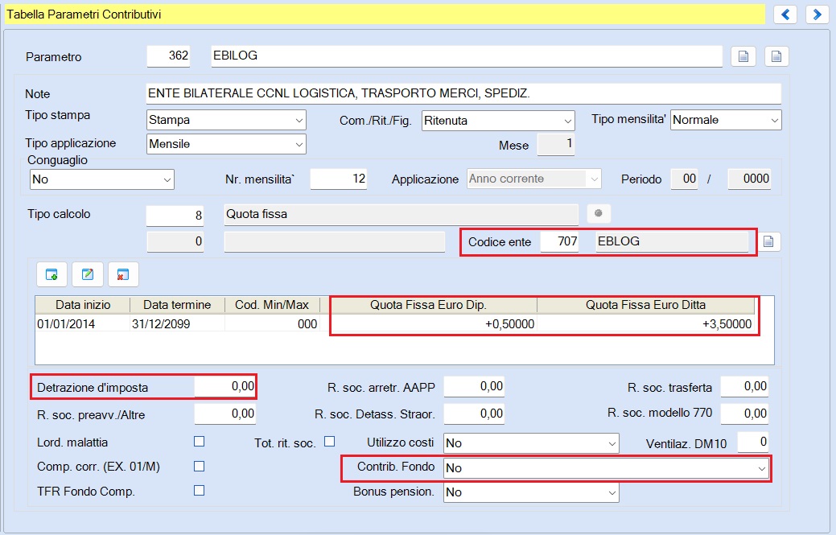Click the Codice ente field 707

point(559,241)
